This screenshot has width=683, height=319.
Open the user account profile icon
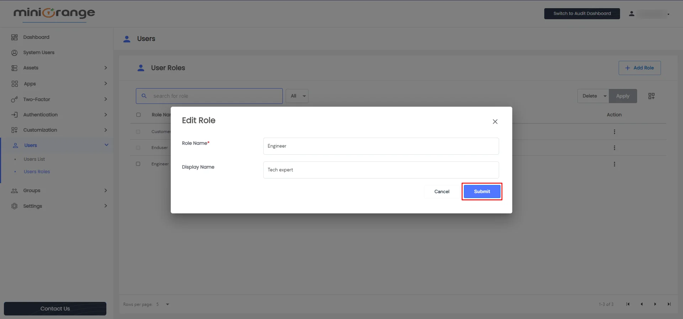631,14
